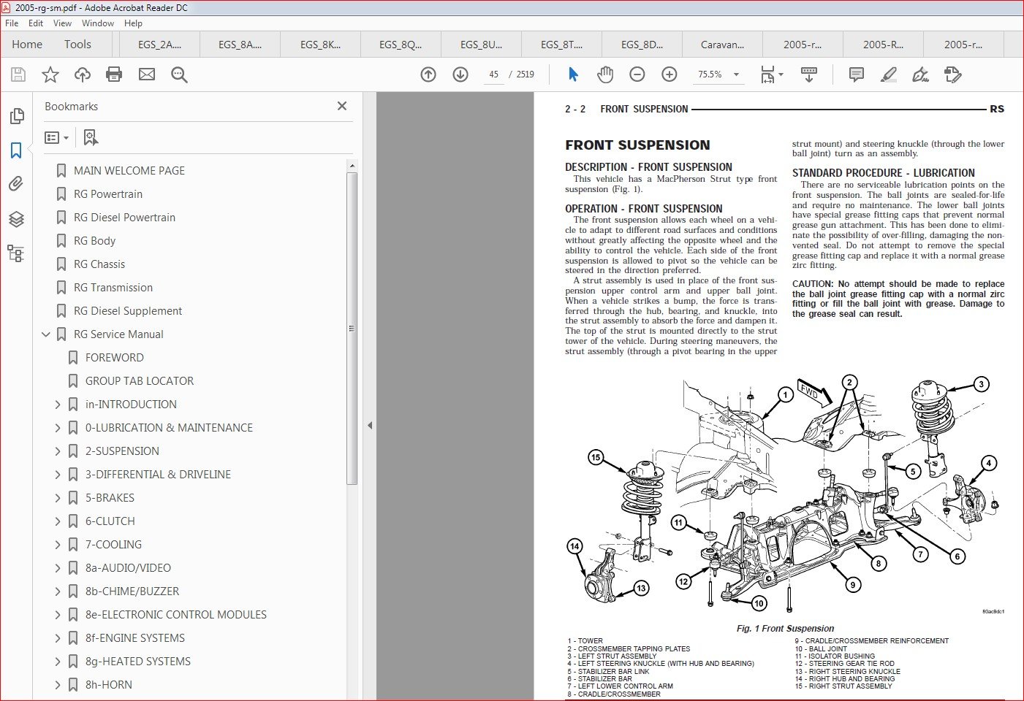Open RG Chassis bookmark
Viewport: 1024px width, 701px height.
click(x=99, y=264)
